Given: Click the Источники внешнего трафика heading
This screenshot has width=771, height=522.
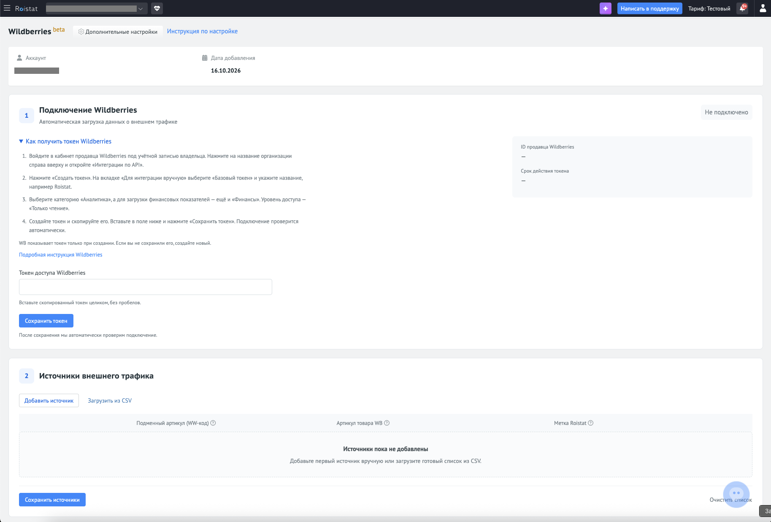Looking at the screenshot, I should [96, 376].
